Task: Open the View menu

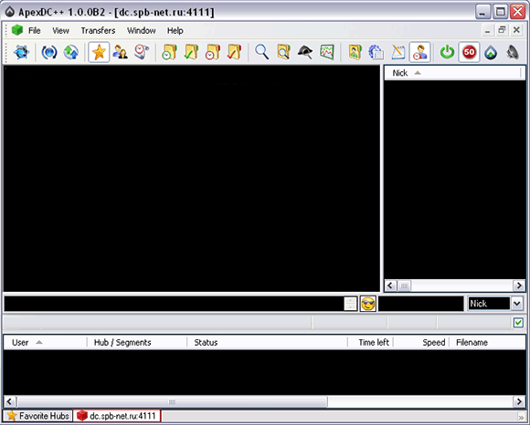Action: [61, 31]
